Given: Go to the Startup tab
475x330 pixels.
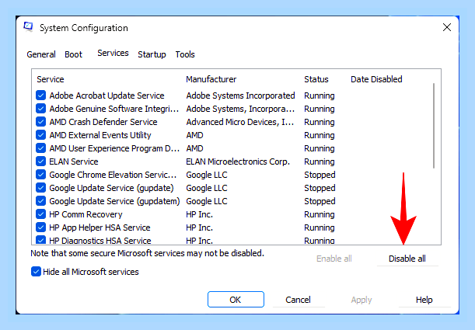Looking at the screenshot, I should coord(152,54).
